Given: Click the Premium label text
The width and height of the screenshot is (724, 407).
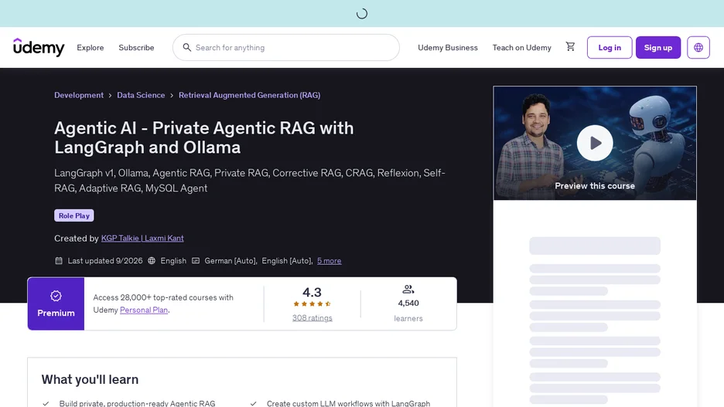Looking at the screenshot, I should (56, 313).
